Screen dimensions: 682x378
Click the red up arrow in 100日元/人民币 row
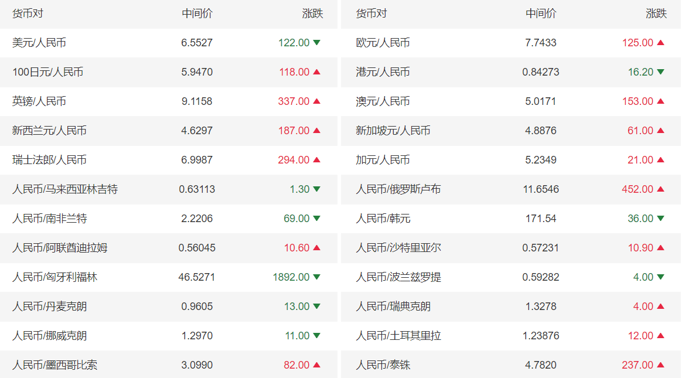(316, 71)
